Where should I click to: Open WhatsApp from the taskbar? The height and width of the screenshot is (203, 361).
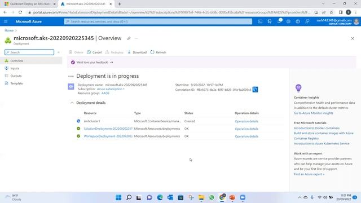click(212, 197)
